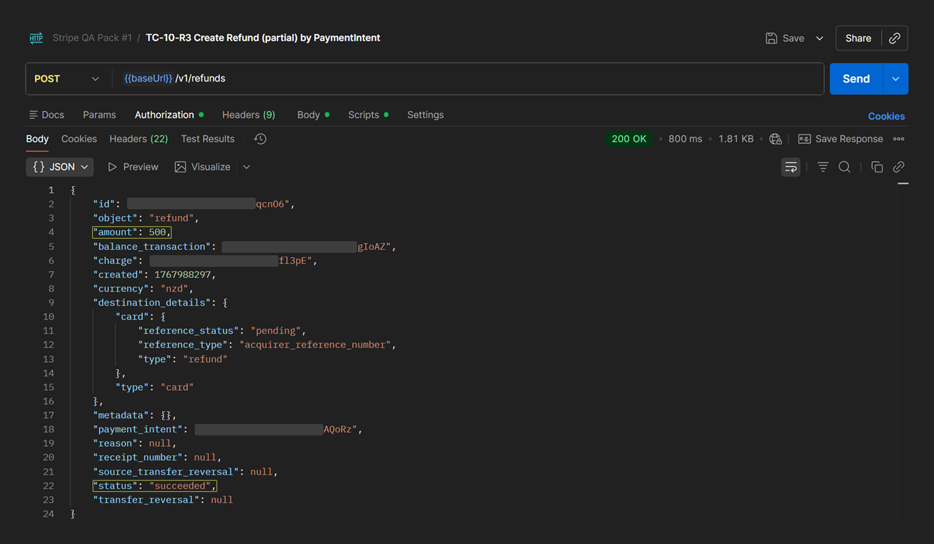Viewport: 934px width, 544px height.
Task: Click the "receipt_number": null line
Action: [157, 457]
